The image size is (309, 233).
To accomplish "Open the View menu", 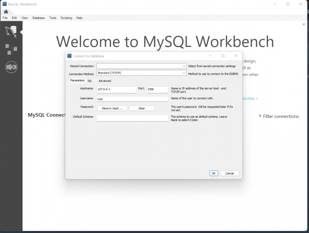I will tap(25, 18).
